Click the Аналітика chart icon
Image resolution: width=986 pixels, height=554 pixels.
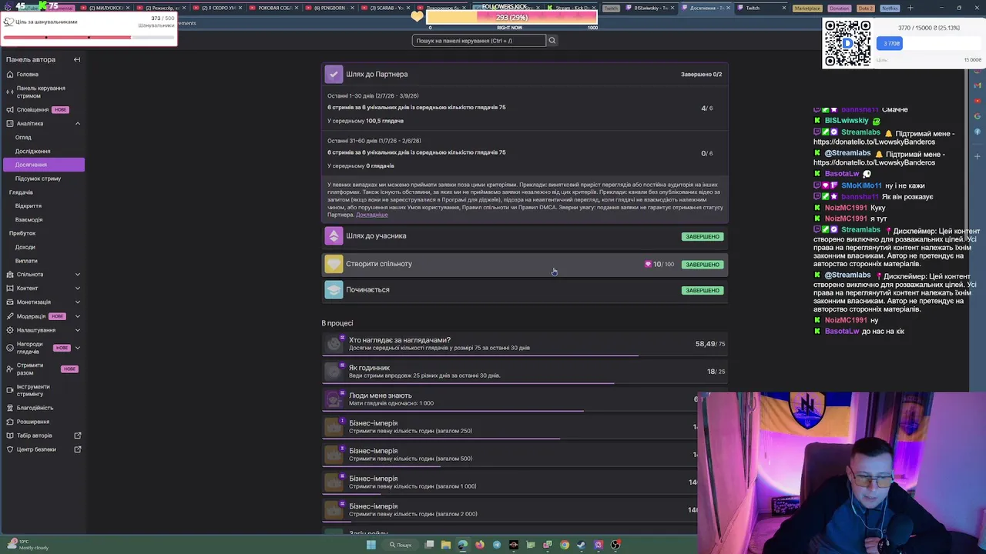tap(10, 123)
